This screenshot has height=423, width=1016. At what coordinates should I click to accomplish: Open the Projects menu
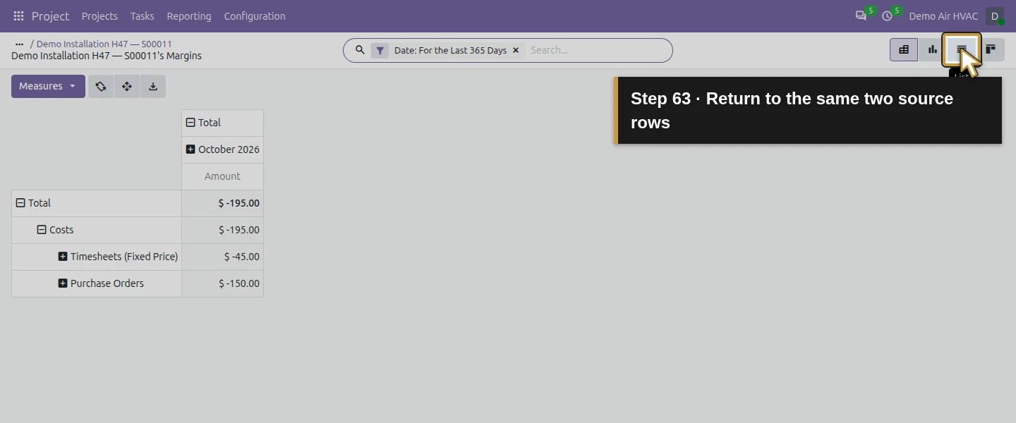tap(99, 16)
